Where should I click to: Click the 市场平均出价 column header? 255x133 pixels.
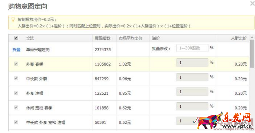click(x=130, y=38)
